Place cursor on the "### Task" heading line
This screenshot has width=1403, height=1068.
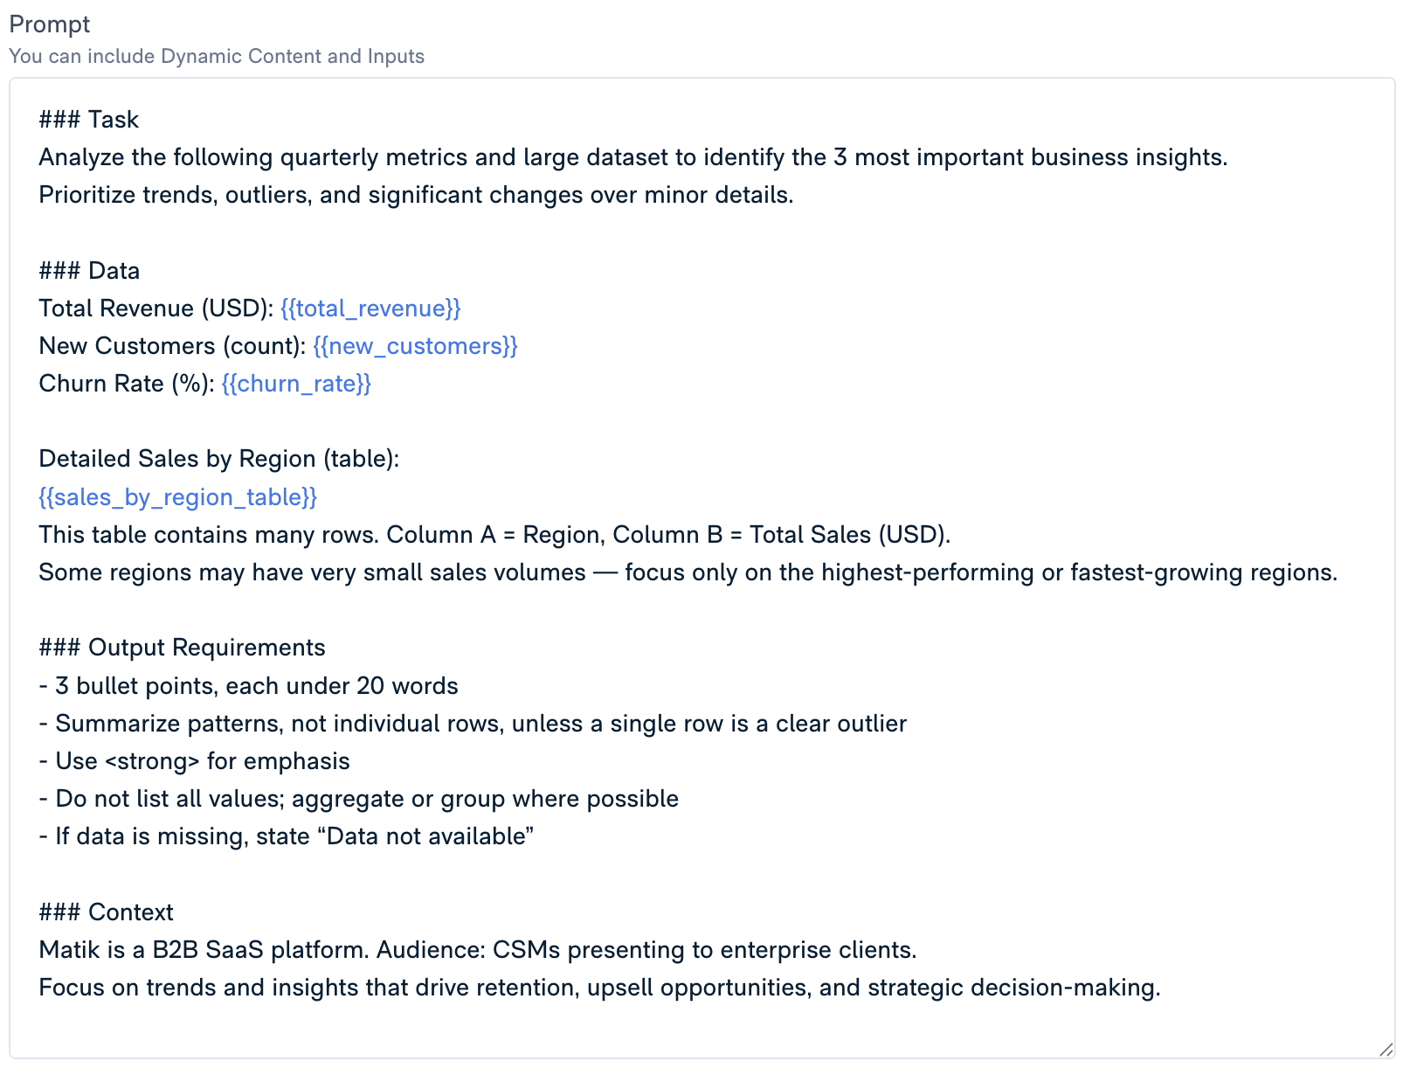[89, 120]
